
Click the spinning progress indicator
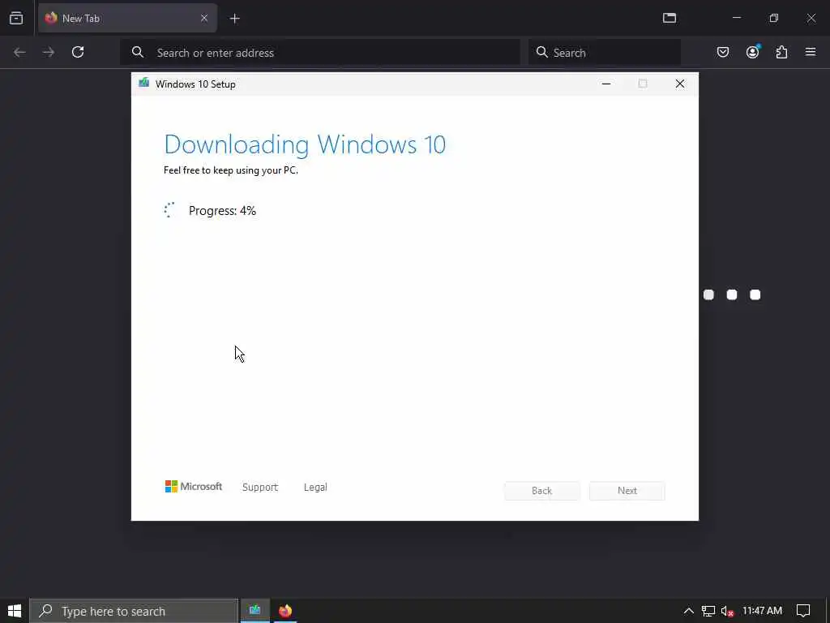tap(169, 210)
